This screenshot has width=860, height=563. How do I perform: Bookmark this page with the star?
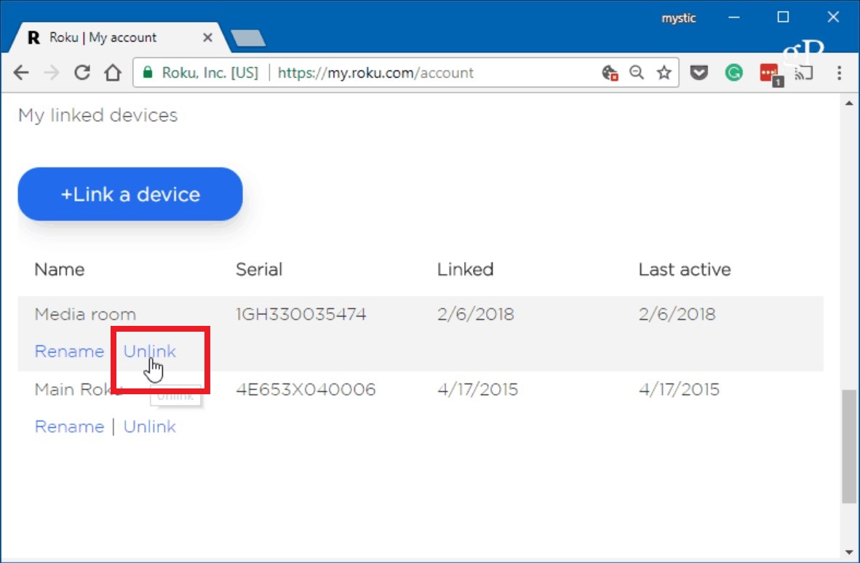(x=664, y=73)
